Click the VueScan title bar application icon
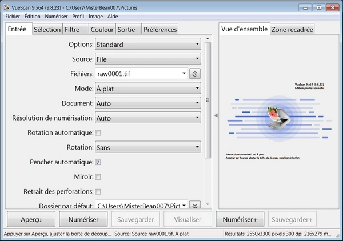Viewport: 343px width, 241px height. 6,5
